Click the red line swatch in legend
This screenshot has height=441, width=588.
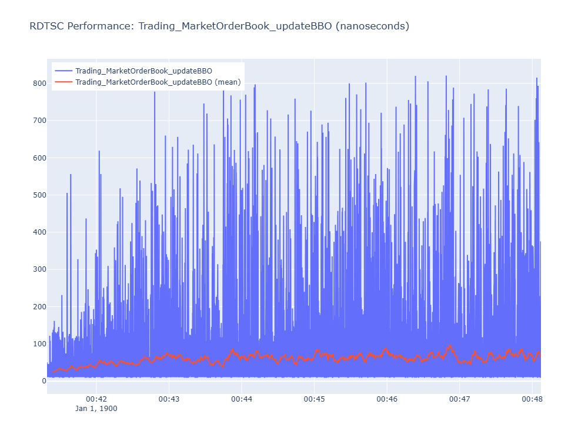point(64,82)
